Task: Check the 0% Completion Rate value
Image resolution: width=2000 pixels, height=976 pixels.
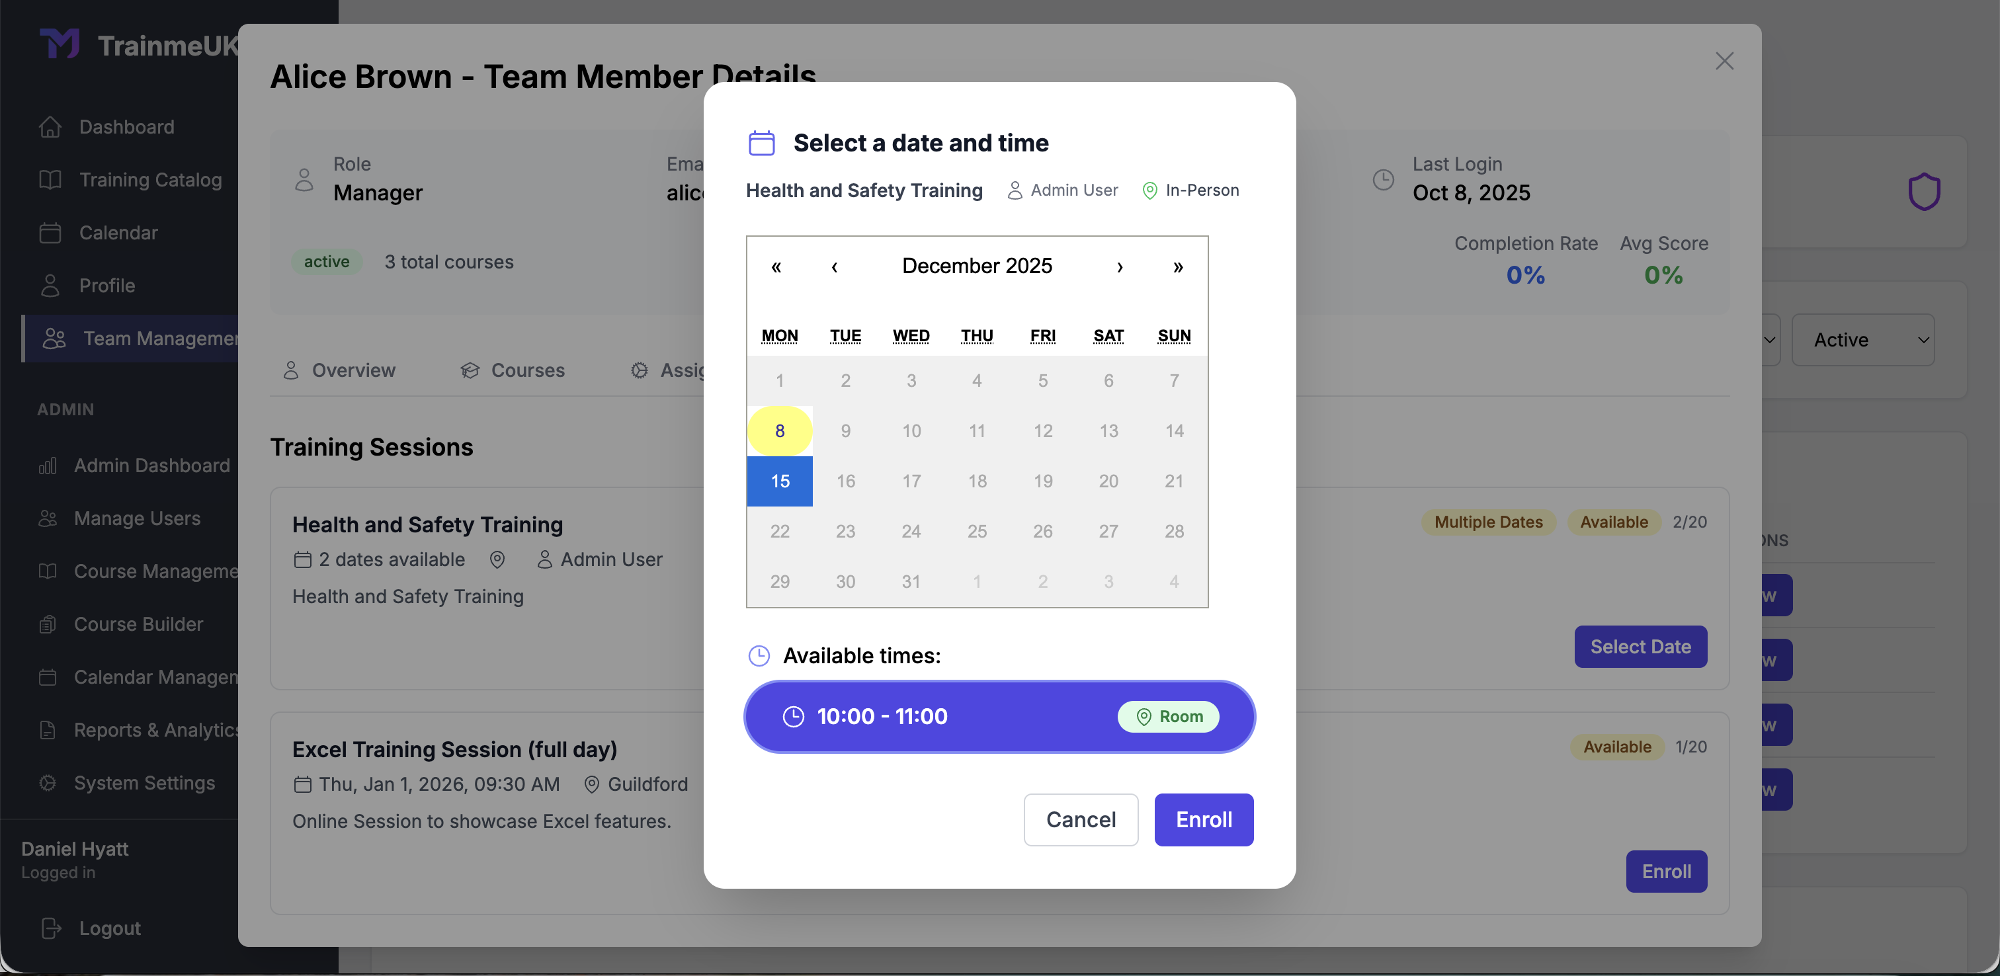Action: point(1525,275)
